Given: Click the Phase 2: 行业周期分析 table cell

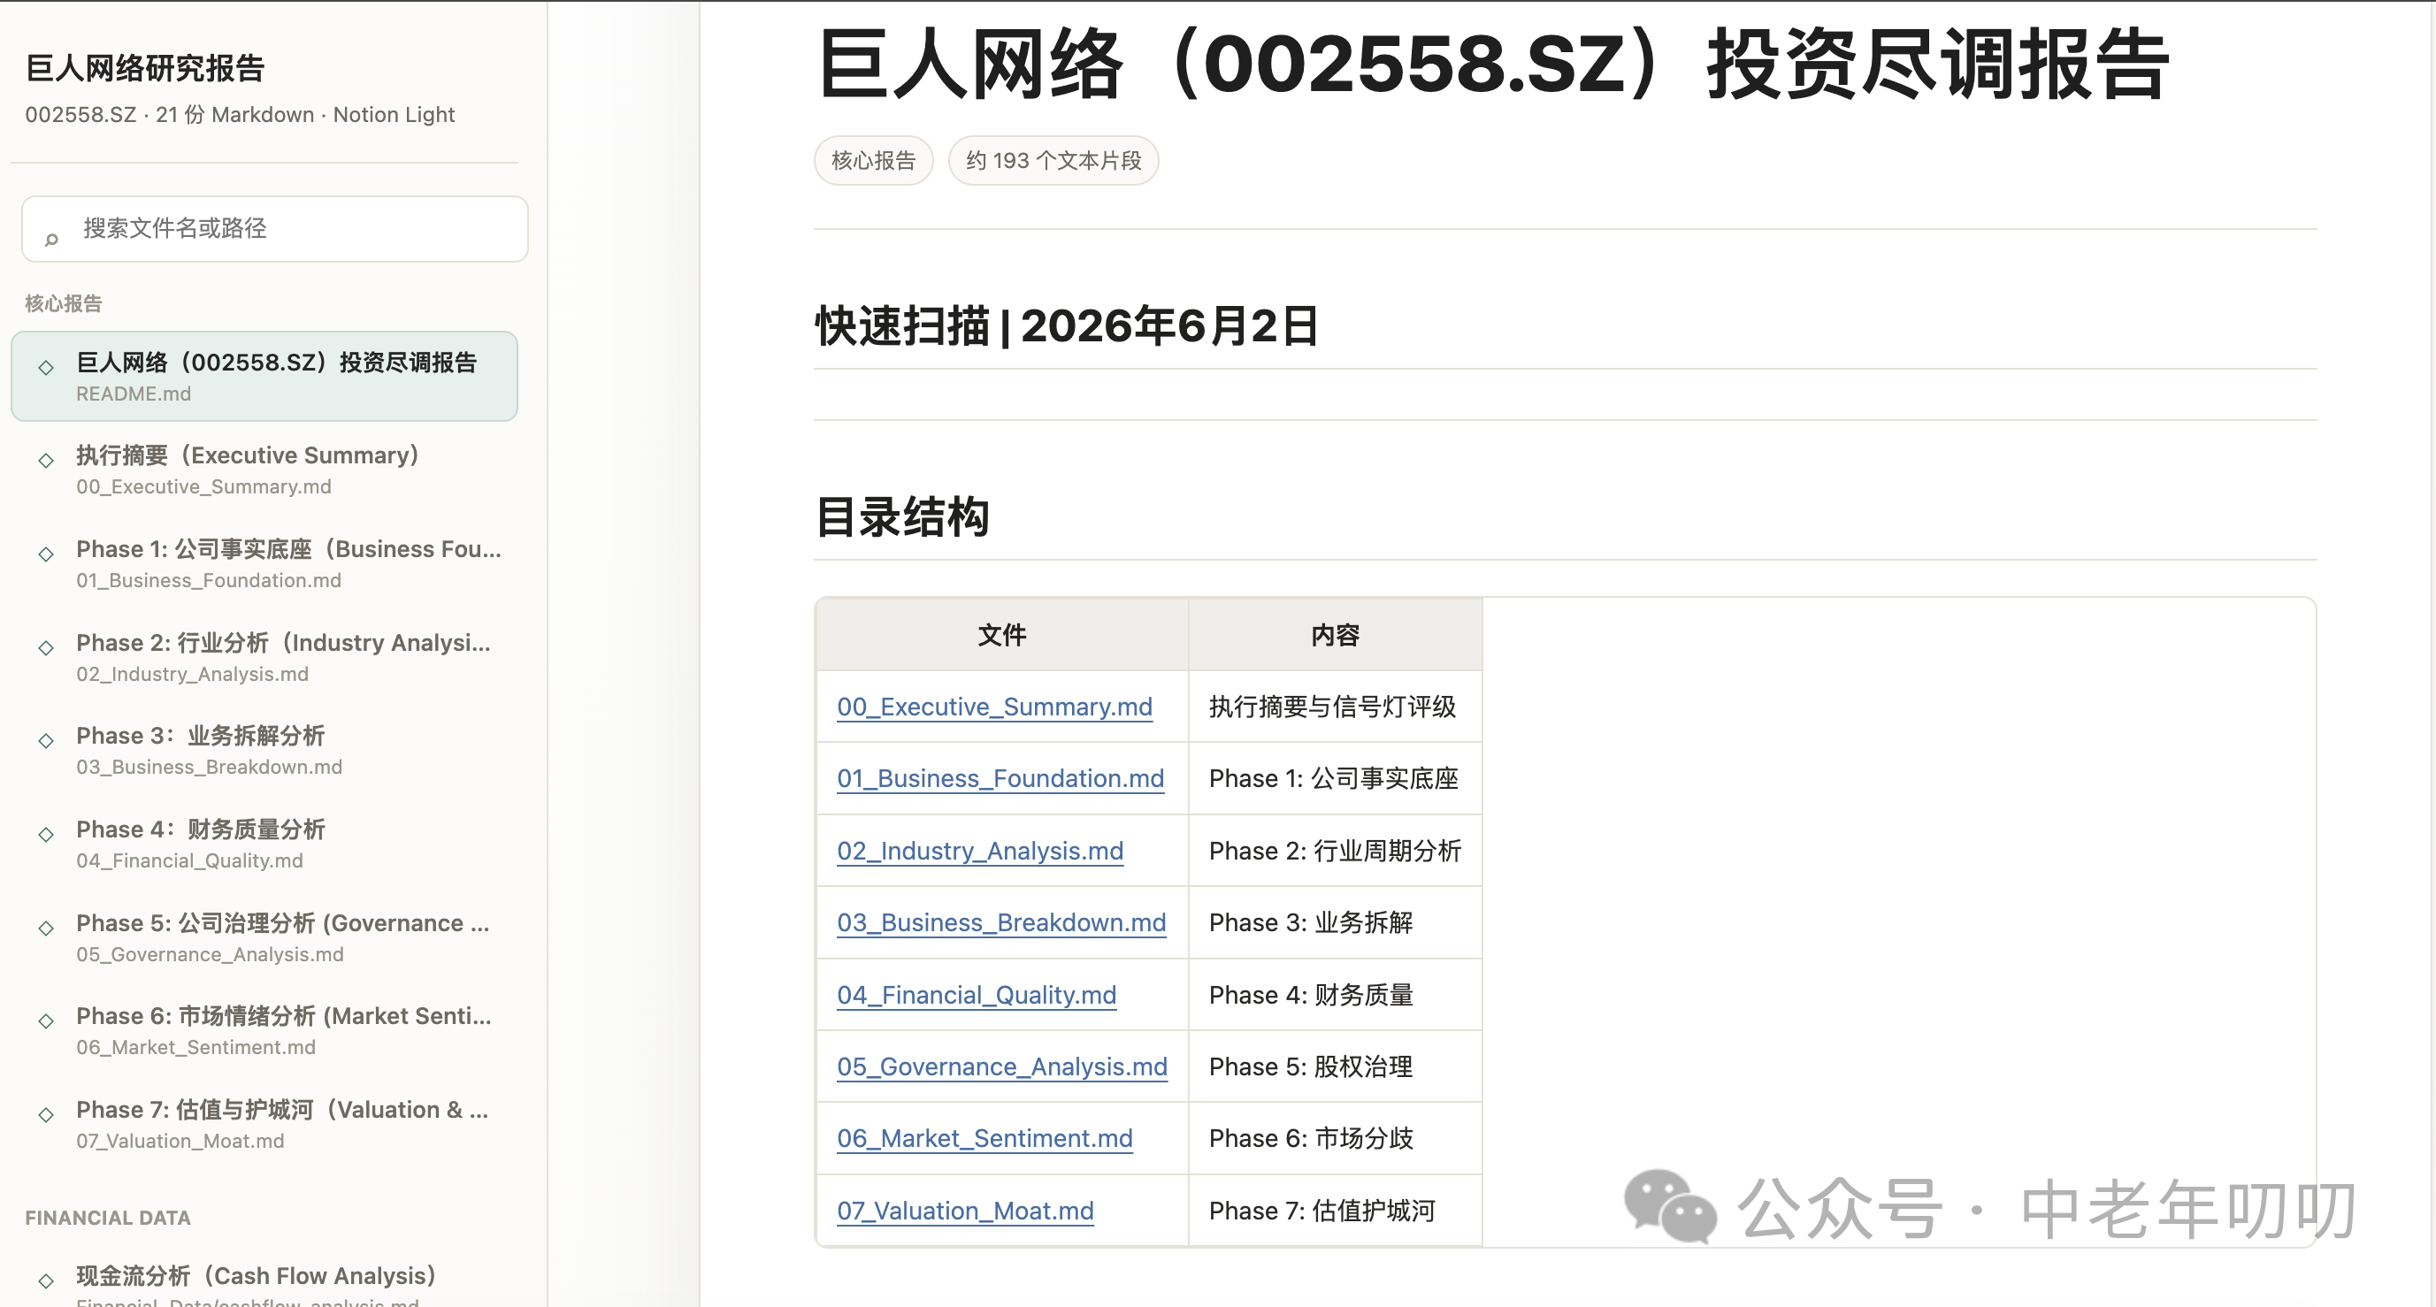Looking at the screenshot, I should point(1336,850).
